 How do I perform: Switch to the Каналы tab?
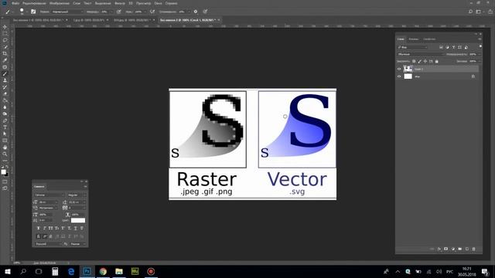(413, 39)
